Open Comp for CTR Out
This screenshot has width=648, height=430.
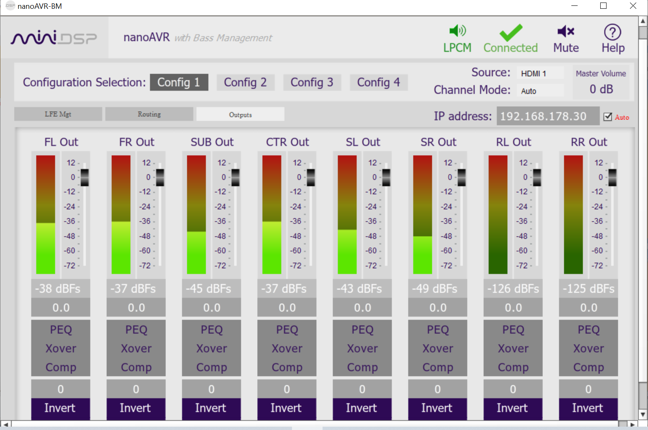point(287,367)
